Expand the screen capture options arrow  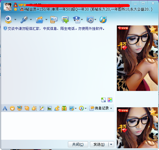[x=76, y=108]
